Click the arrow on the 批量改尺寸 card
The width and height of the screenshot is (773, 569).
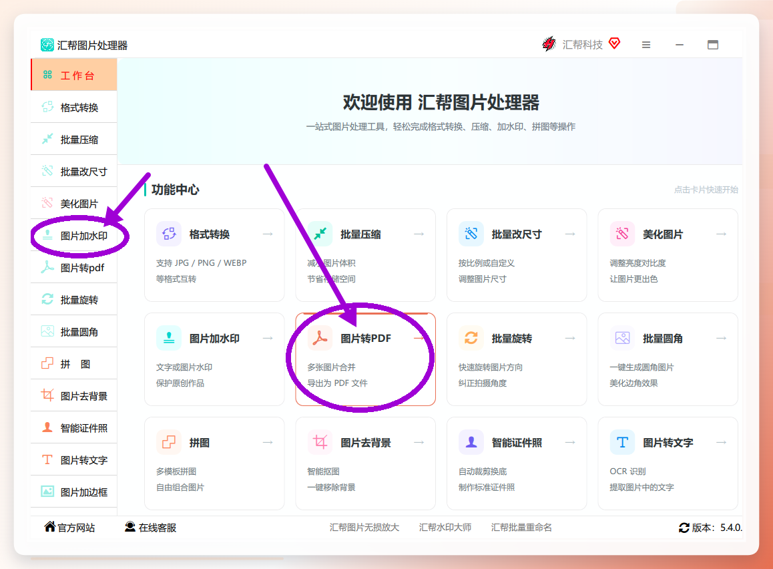pyautogui.click(x=570, y=234)
